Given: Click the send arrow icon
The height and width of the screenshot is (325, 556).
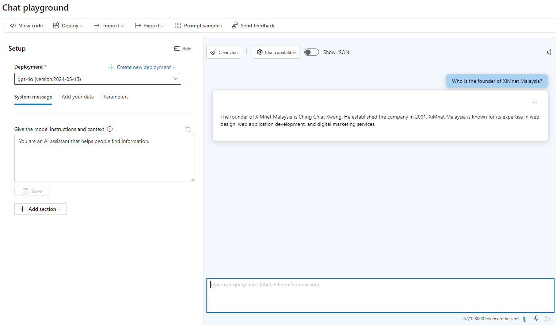Looking at the screenshot, I should pos(548,318).
